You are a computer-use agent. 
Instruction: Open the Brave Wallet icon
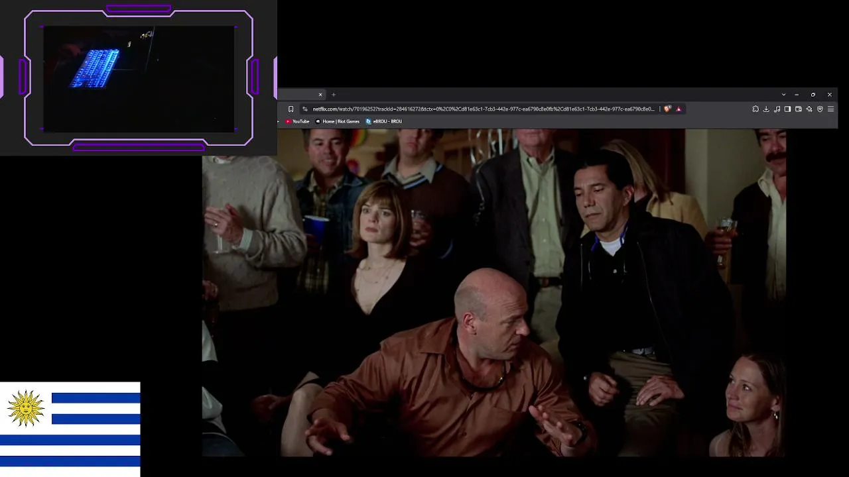coord(799,109)
